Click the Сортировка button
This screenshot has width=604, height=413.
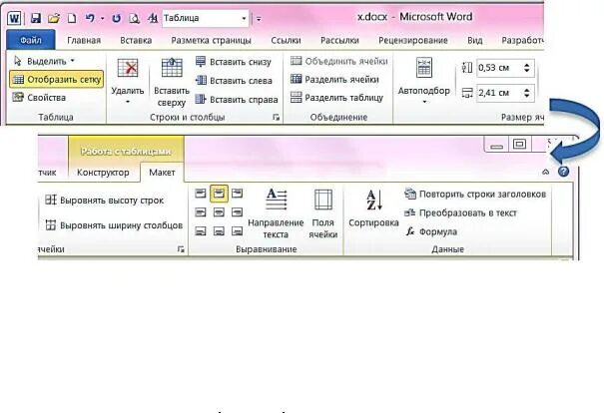373,208
